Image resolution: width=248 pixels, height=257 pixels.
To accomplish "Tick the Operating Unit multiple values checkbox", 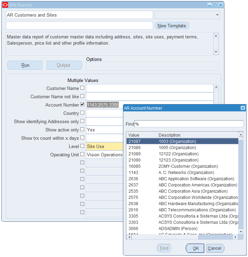I will point(82,154).
